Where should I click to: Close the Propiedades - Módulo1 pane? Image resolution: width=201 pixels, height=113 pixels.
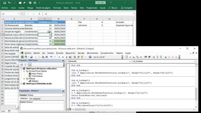pyautogui.click(x=63, y=91)
